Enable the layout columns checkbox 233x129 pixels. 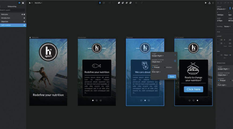tap(218, 40)
